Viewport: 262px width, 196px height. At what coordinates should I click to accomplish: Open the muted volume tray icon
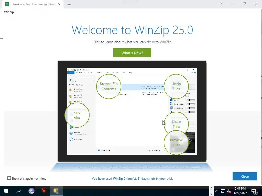pos(229,191)
